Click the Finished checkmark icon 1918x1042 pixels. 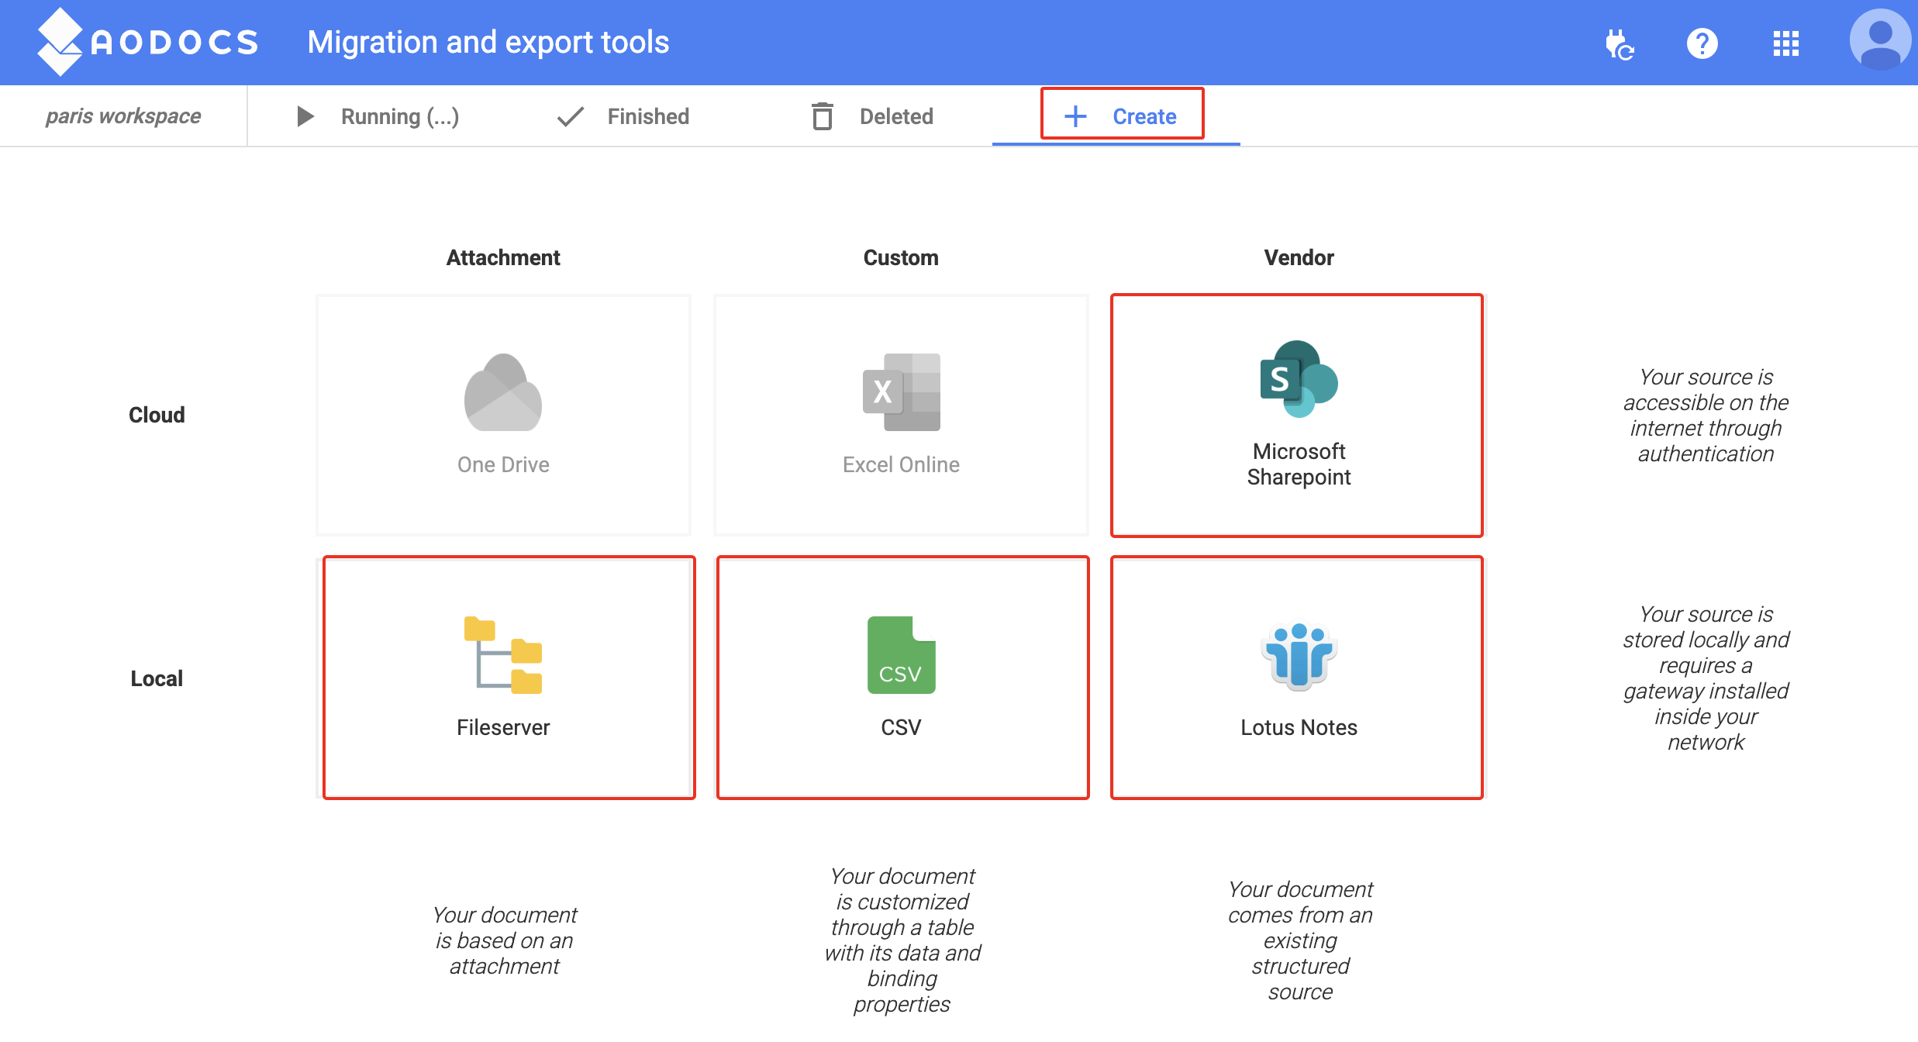click(x=571, y=116)
